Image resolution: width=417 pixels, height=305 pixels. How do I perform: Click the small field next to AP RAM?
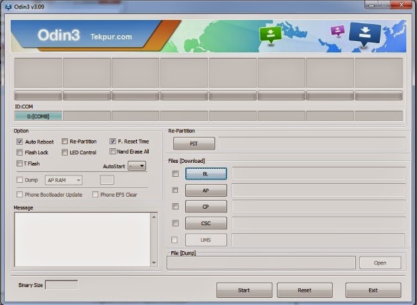tap(107, 180)
